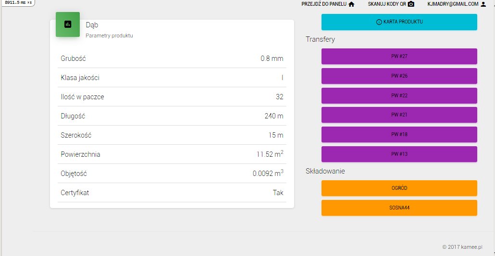Open transfer PW #26

(x=399, y=76)
